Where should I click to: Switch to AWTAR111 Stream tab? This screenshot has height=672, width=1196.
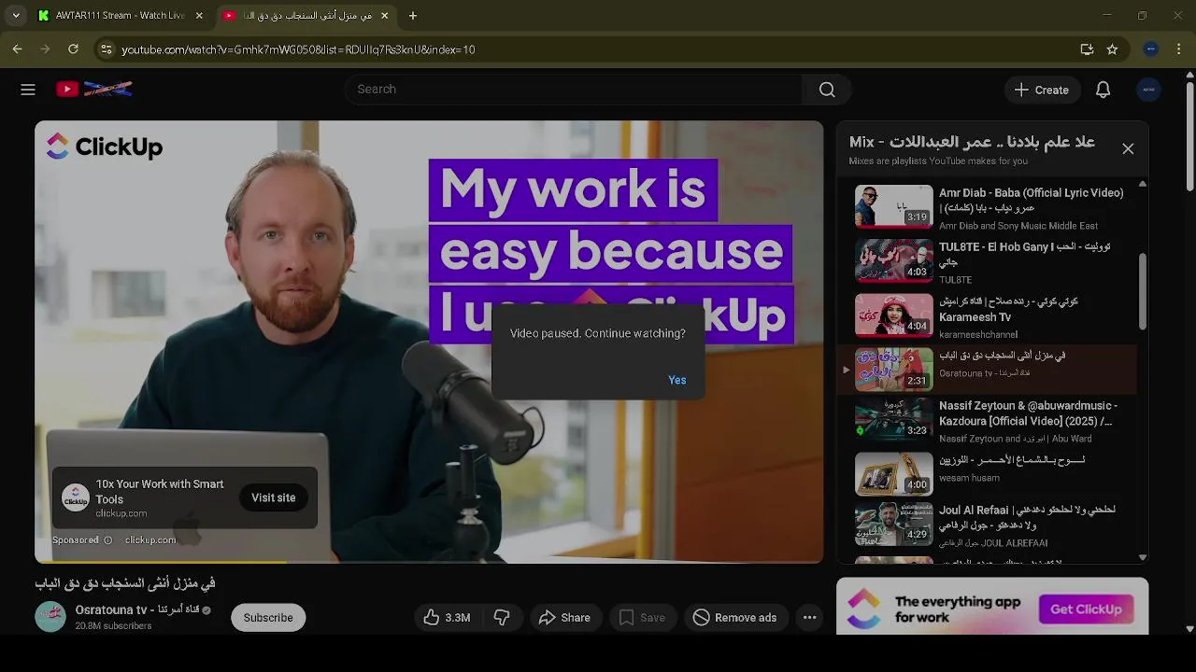click(121, 15)
